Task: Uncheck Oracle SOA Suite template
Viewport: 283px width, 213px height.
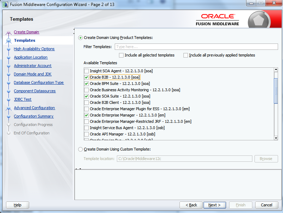Action: pyautogui.click(x=87, y=96)
